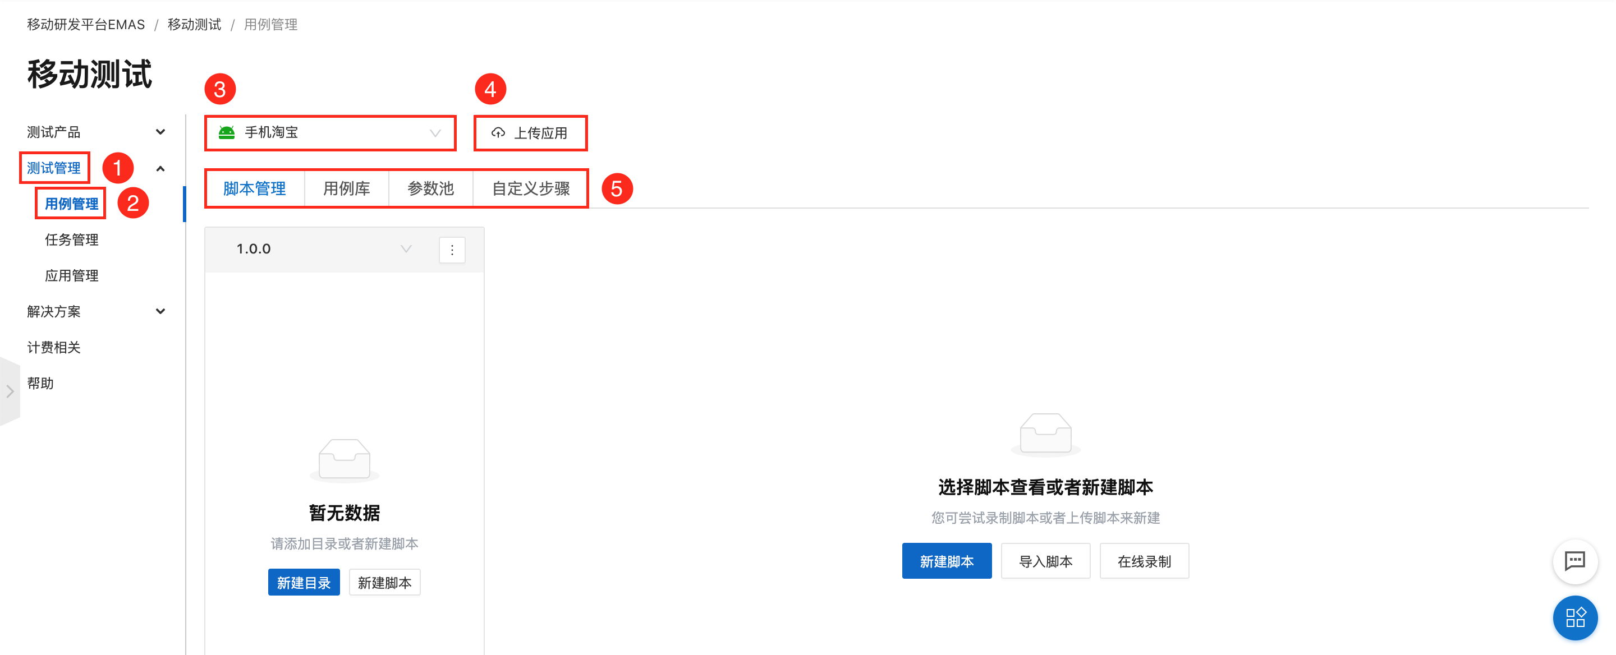
Task: Click the 导入脚本 button
Action: point(1046,561)
